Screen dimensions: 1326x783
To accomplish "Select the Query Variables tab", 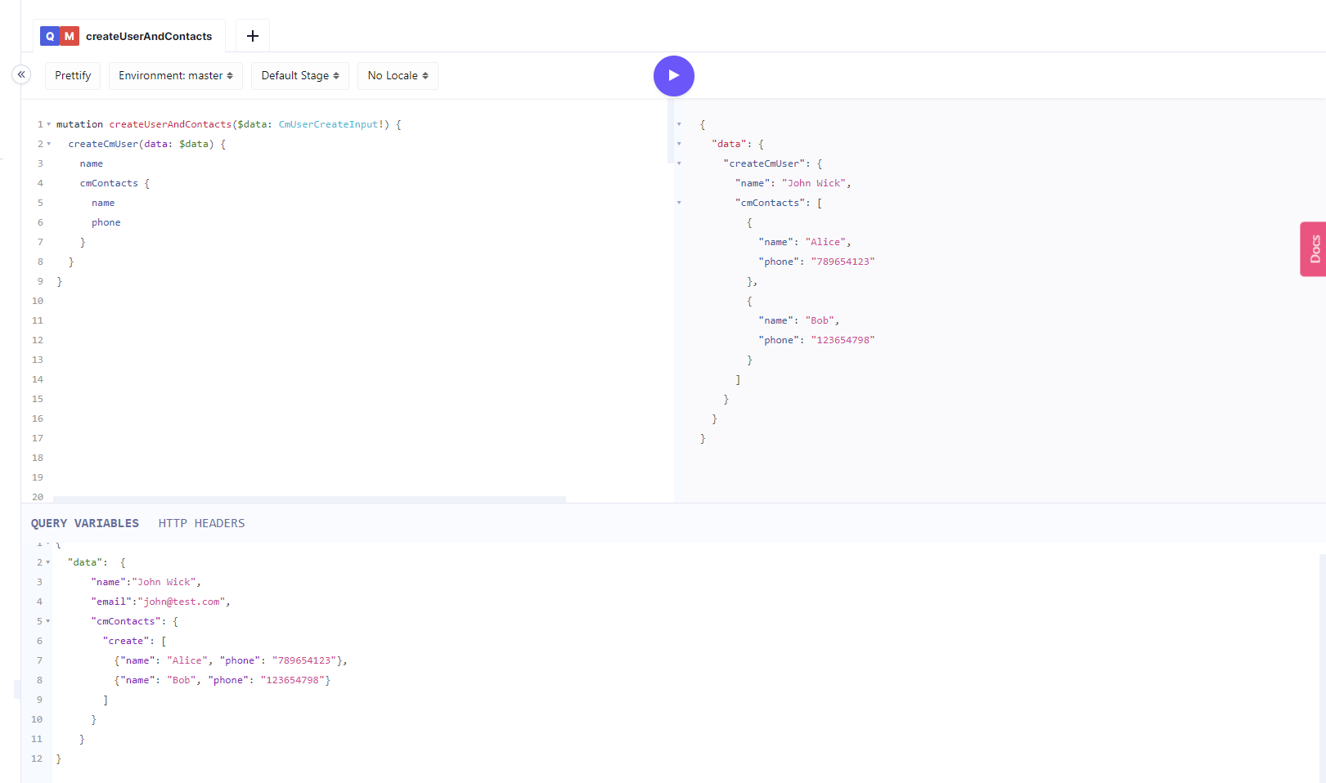I will [x=85, y=523].
